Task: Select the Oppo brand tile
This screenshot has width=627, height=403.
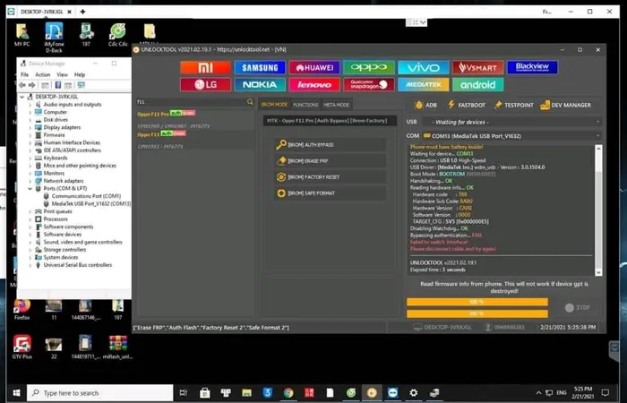Action: (x=369, y=67)
